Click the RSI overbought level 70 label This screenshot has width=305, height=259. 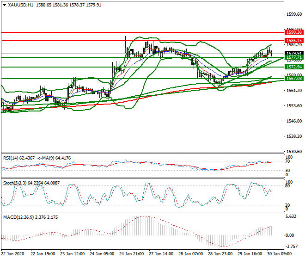click(x=287, y=161)
